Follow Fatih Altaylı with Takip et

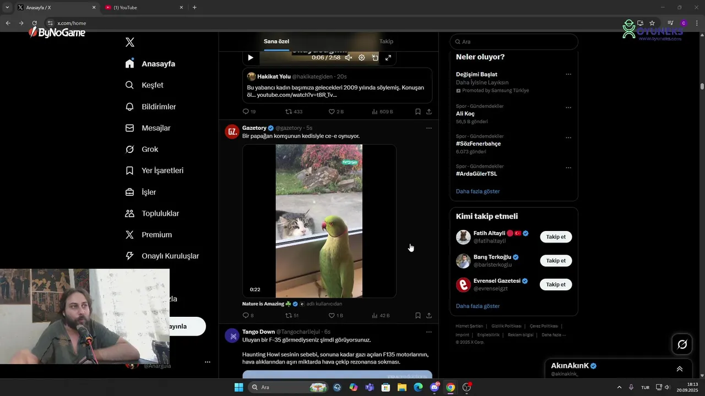556,237
